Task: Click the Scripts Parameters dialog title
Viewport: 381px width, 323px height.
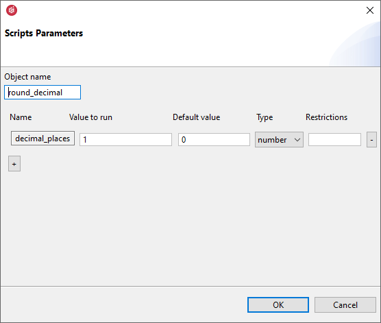Action: point(44,34)
